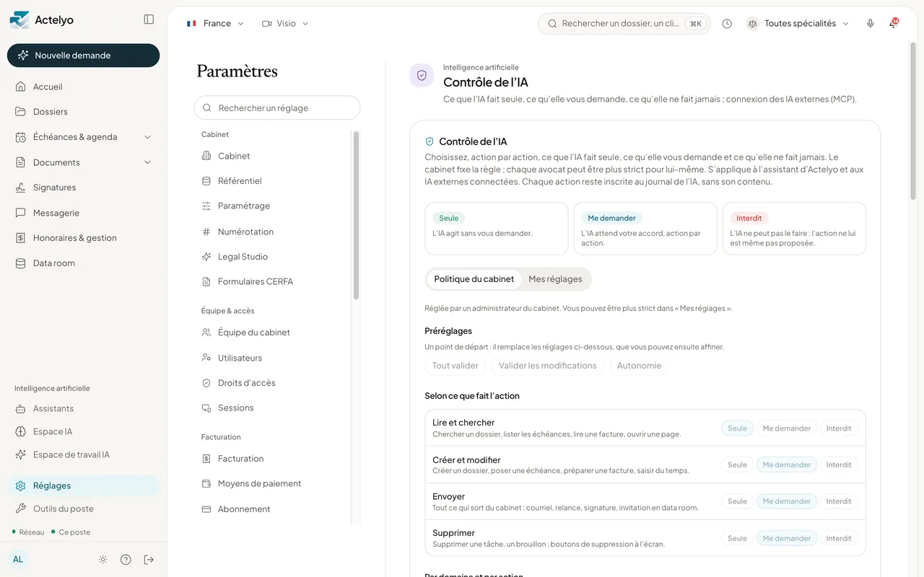Click the Rechercher un réglage field

pyautogui.click(x=277, y=108)
